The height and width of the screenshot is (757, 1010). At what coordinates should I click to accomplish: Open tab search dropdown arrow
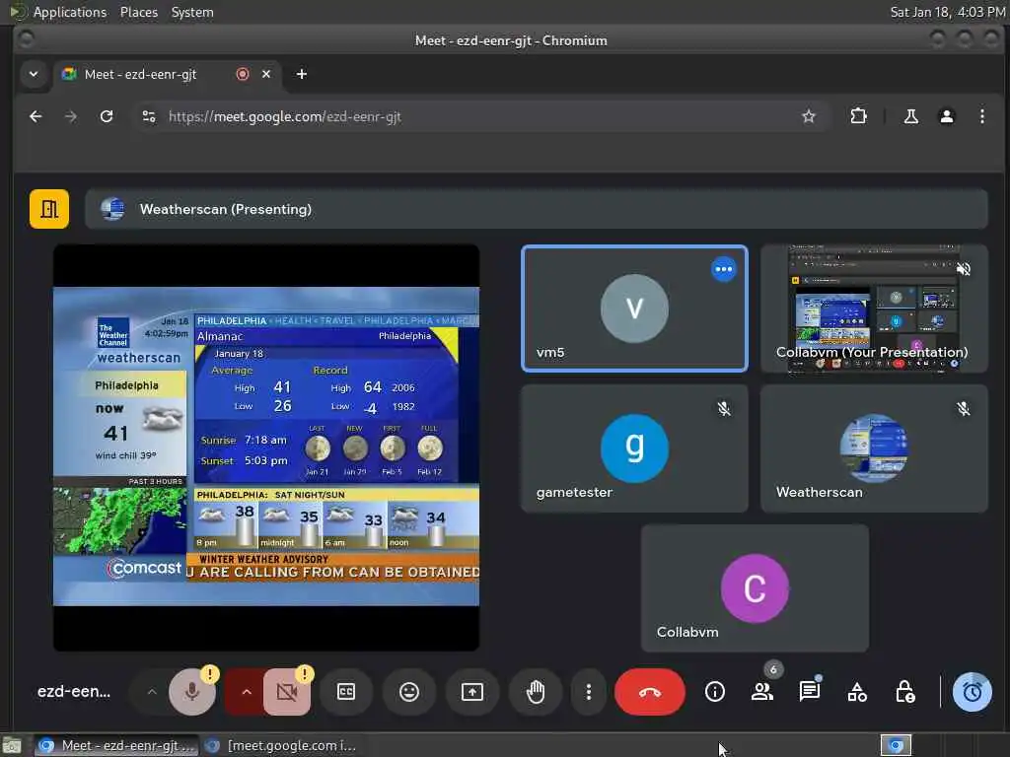click(34, 74)
